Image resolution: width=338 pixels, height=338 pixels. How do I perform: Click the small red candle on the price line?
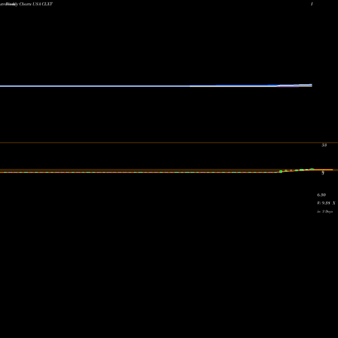point(291,170)
